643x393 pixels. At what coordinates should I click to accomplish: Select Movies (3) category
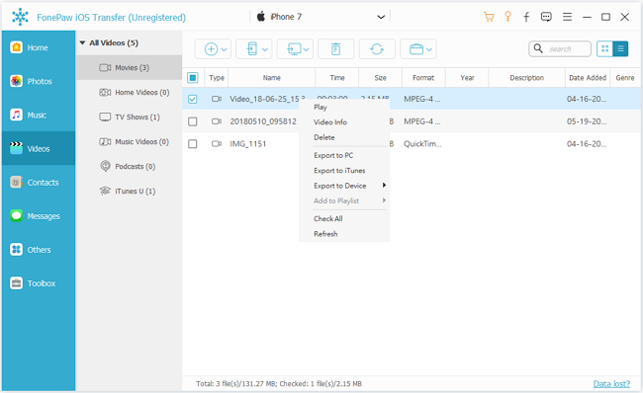[129, 67]
